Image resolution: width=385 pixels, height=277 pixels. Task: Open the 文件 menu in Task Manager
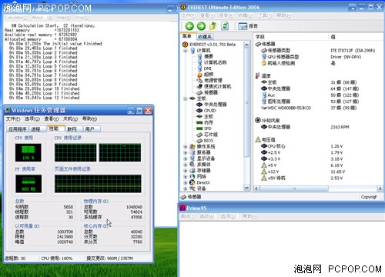tap(13, 118)
